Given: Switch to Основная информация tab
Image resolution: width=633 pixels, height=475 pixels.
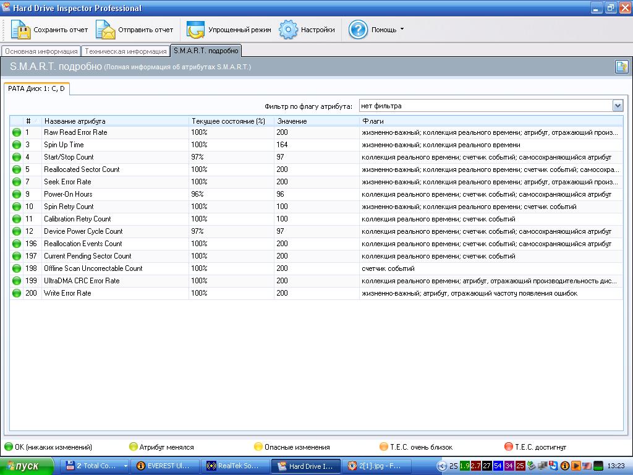Looking at the screenshot, I should click(x=41, y=51).
